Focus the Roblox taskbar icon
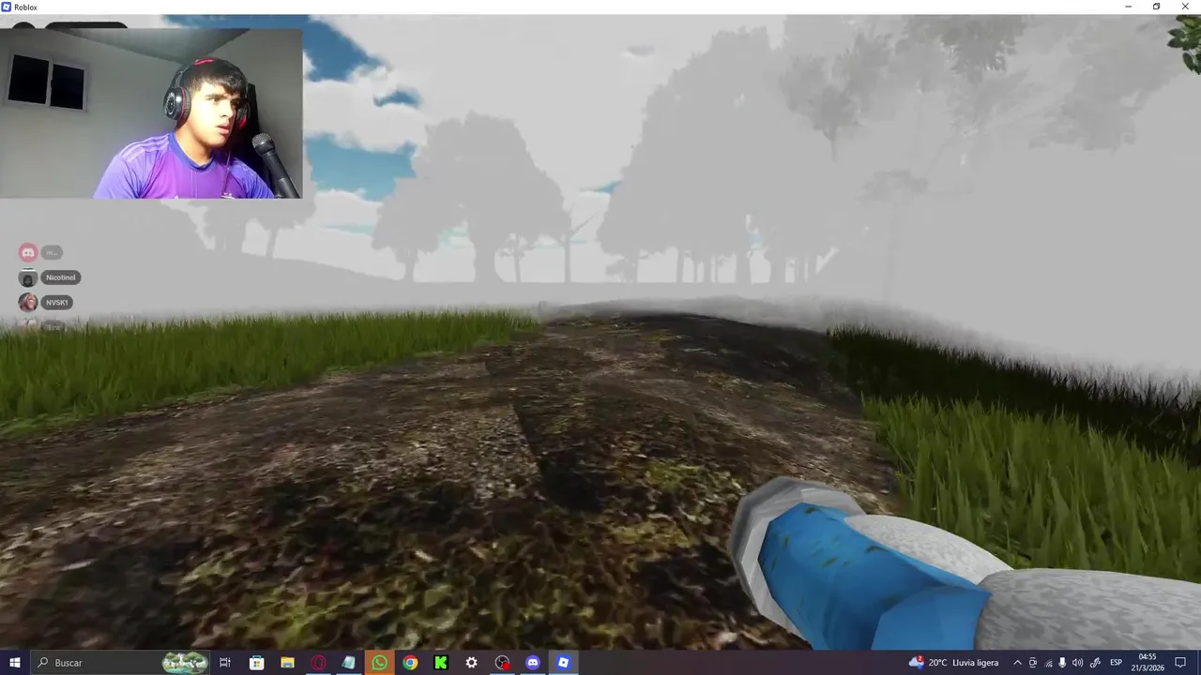 [x=563, y=663]
